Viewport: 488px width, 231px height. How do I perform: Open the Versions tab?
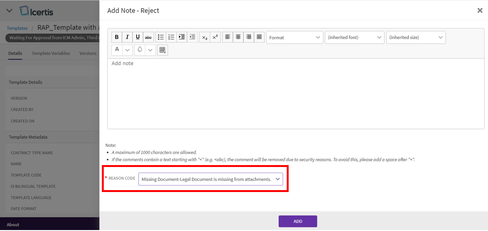tap(88, 53)
